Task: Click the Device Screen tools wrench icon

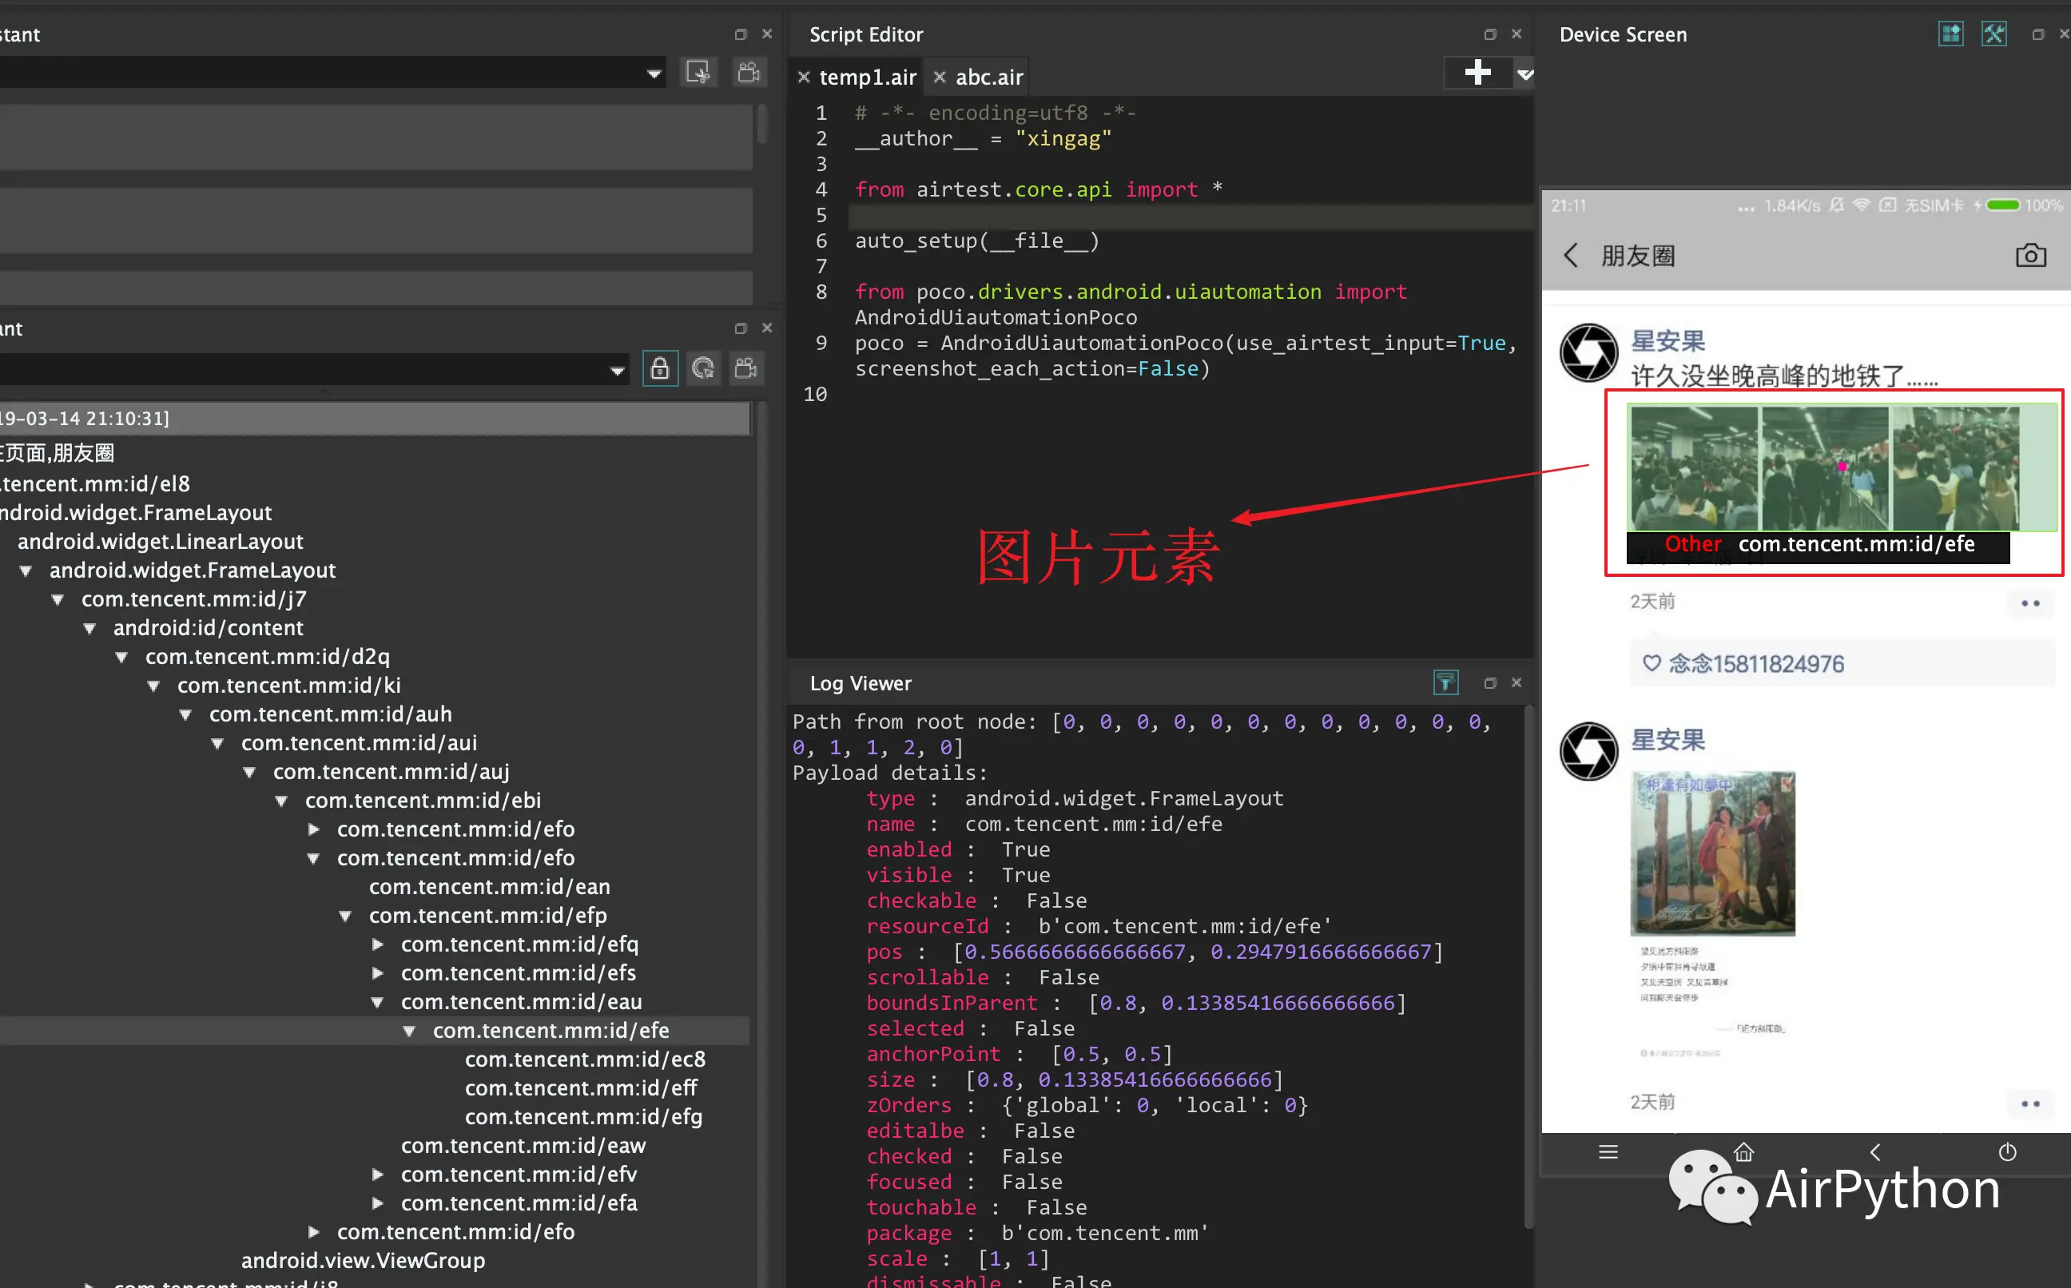Action: point(1993,34)
